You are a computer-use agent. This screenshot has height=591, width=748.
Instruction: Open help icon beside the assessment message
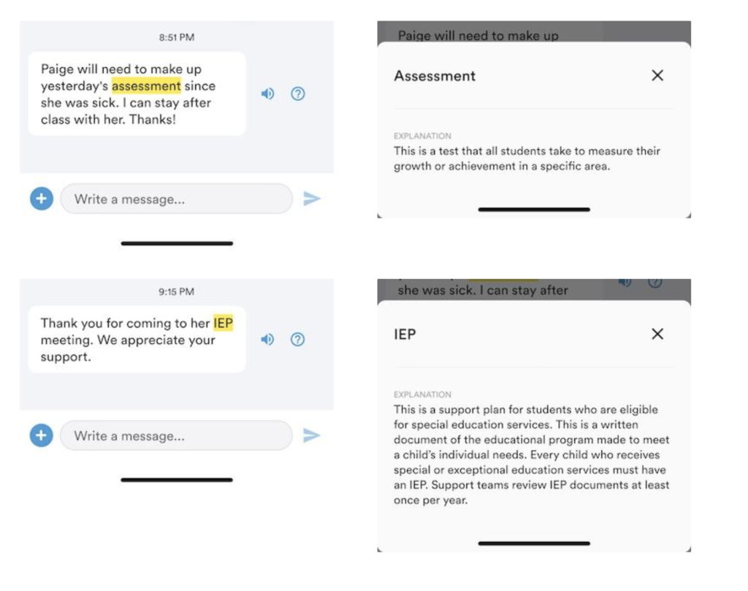[x=297, y=94]
